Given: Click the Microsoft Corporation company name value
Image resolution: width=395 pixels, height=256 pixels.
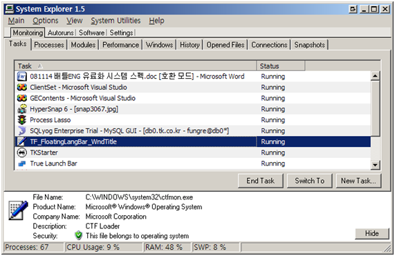Looking at the screenshot, I should tap(116, 217).
